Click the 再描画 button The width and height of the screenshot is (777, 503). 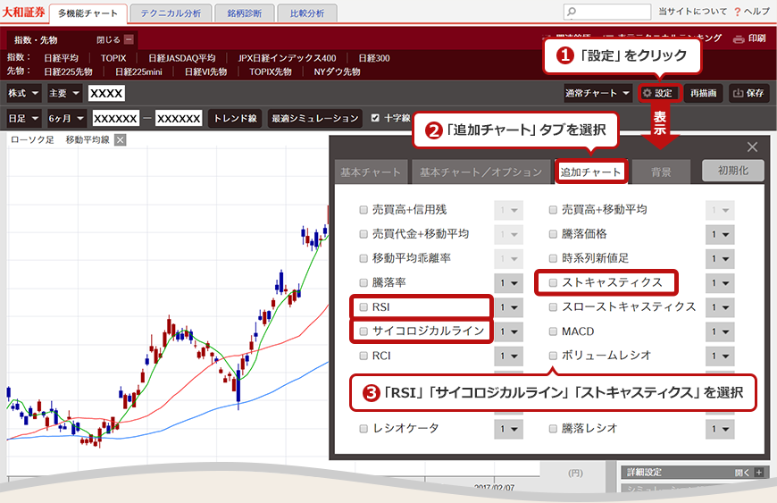(703, 93)
